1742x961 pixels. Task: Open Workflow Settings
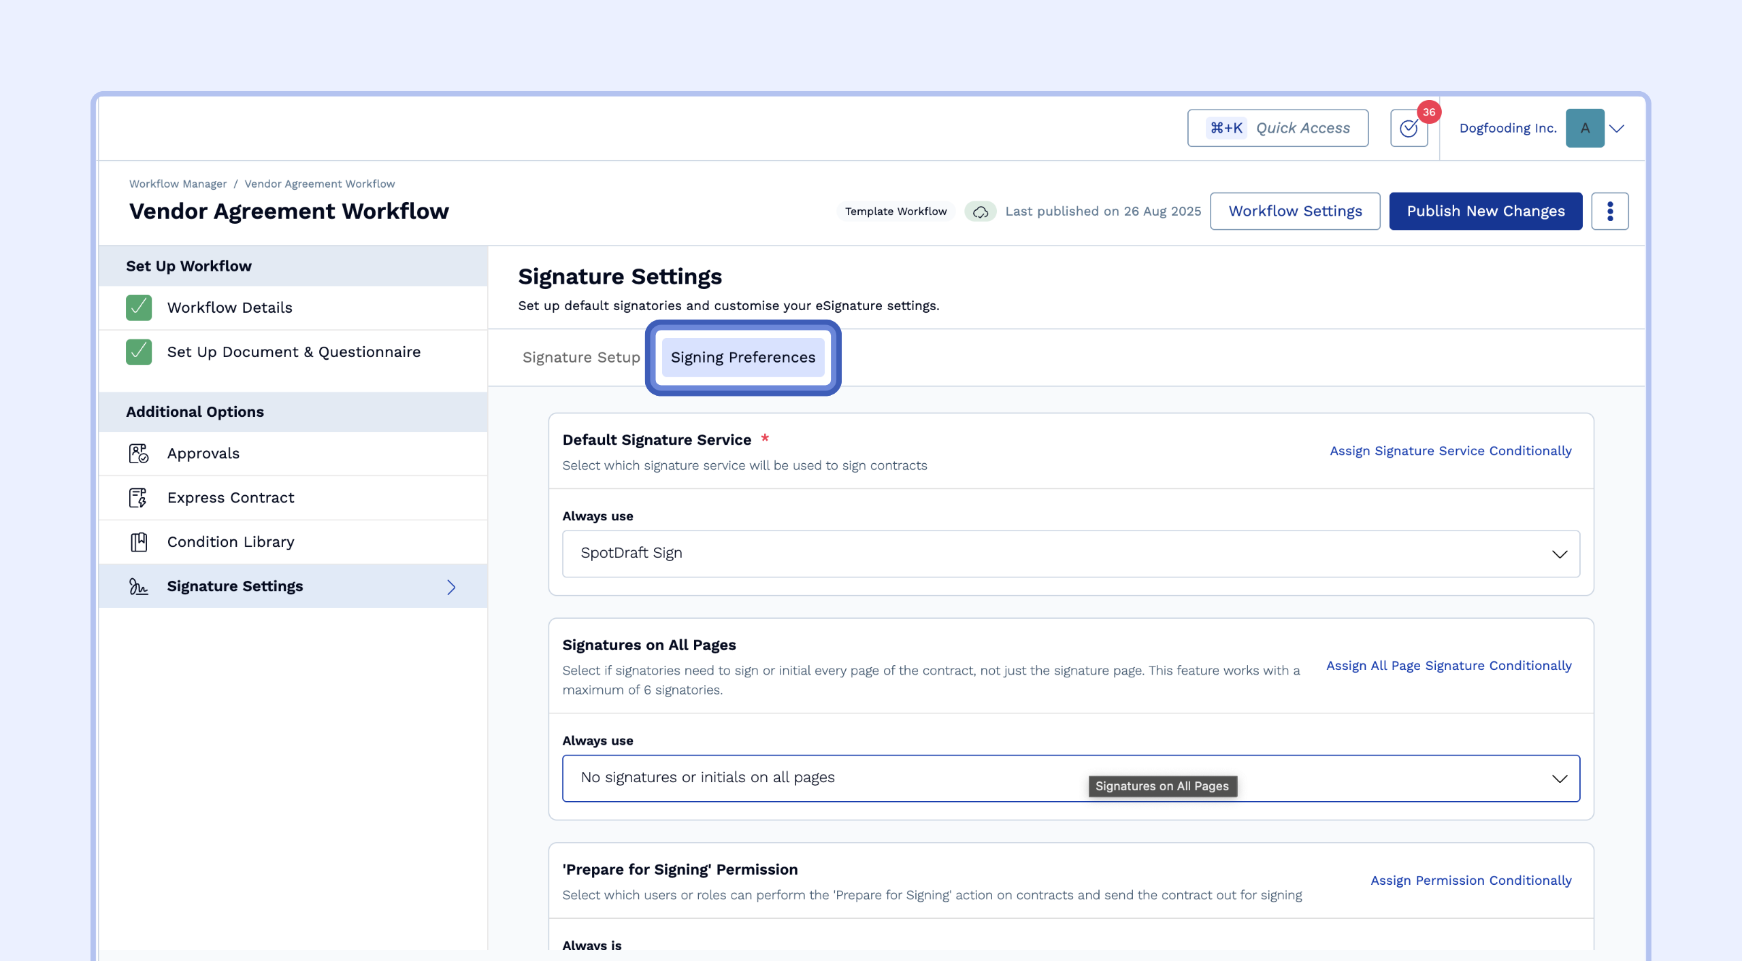tap(1295, 212)
